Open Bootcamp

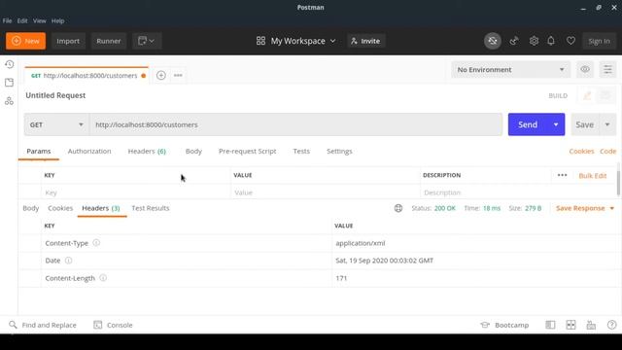pos(504,325)
